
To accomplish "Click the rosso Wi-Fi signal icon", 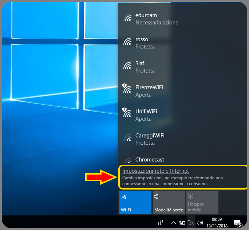I will coord(127,42).
